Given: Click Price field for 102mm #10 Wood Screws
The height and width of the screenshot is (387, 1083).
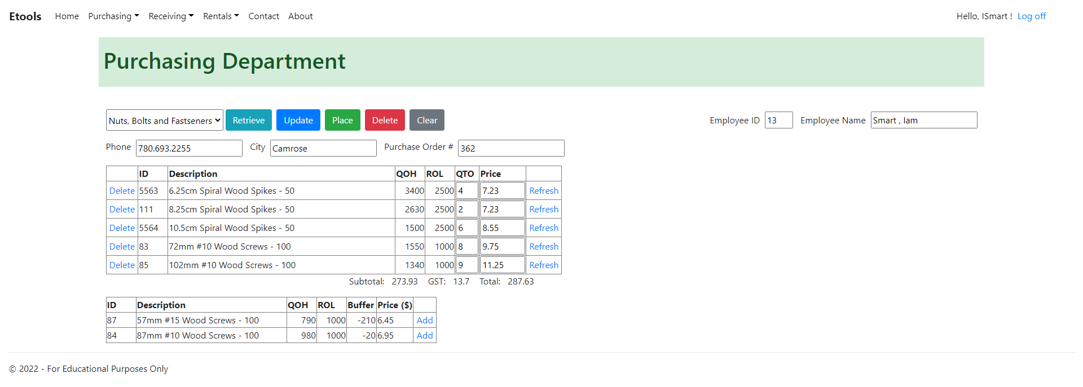Looking at the screenshot, I should (x=501, y=265).
